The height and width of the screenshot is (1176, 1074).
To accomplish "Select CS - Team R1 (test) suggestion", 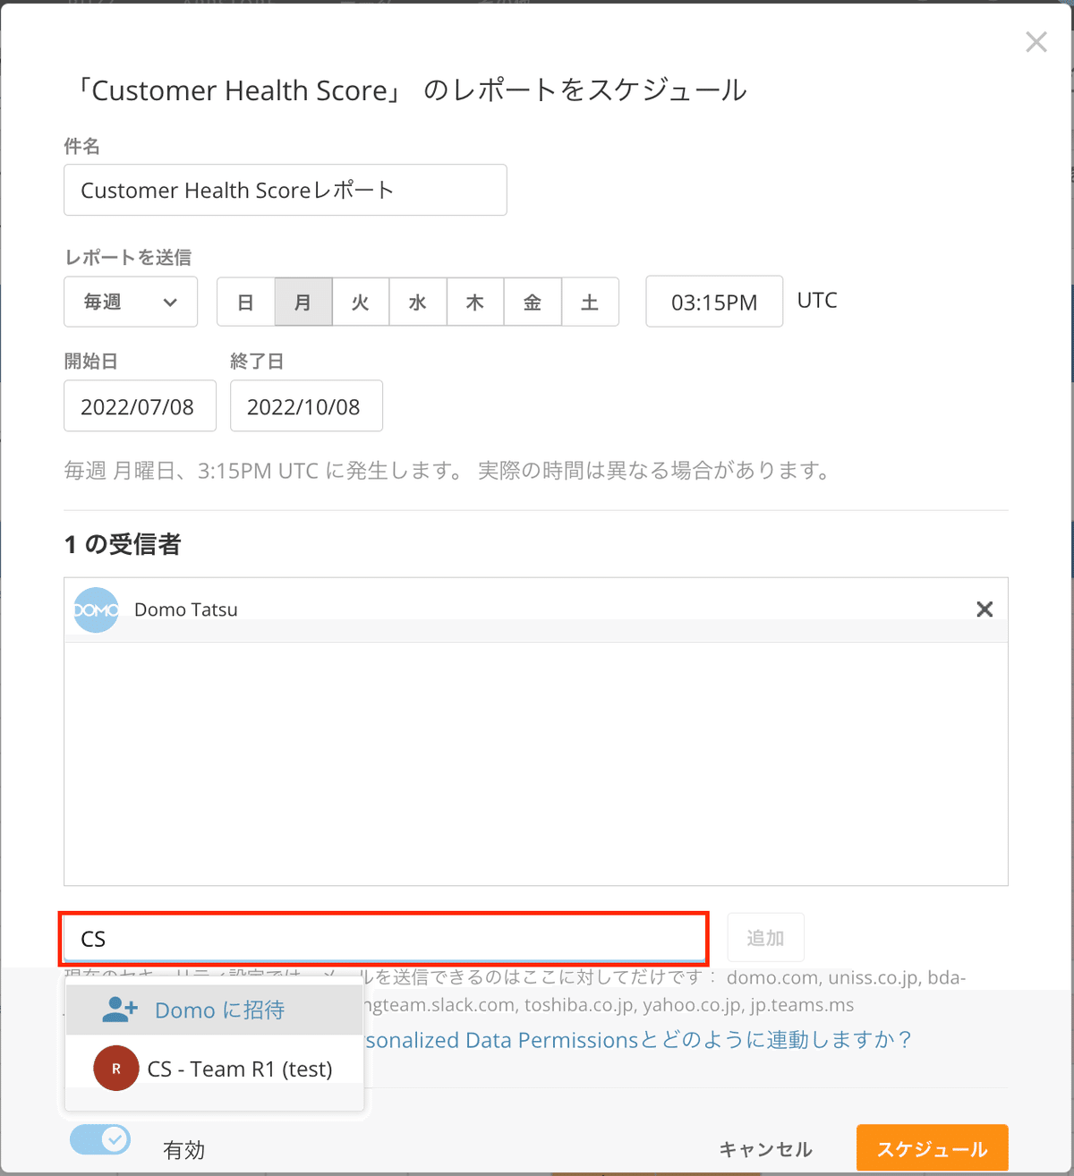I will point(215,1069).
